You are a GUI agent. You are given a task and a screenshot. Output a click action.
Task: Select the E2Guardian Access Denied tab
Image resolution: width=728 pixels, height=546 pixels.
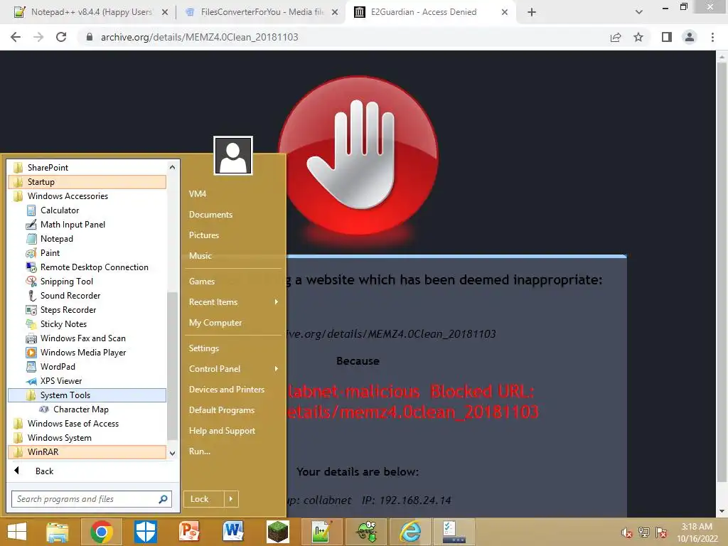tap(430, 12)
